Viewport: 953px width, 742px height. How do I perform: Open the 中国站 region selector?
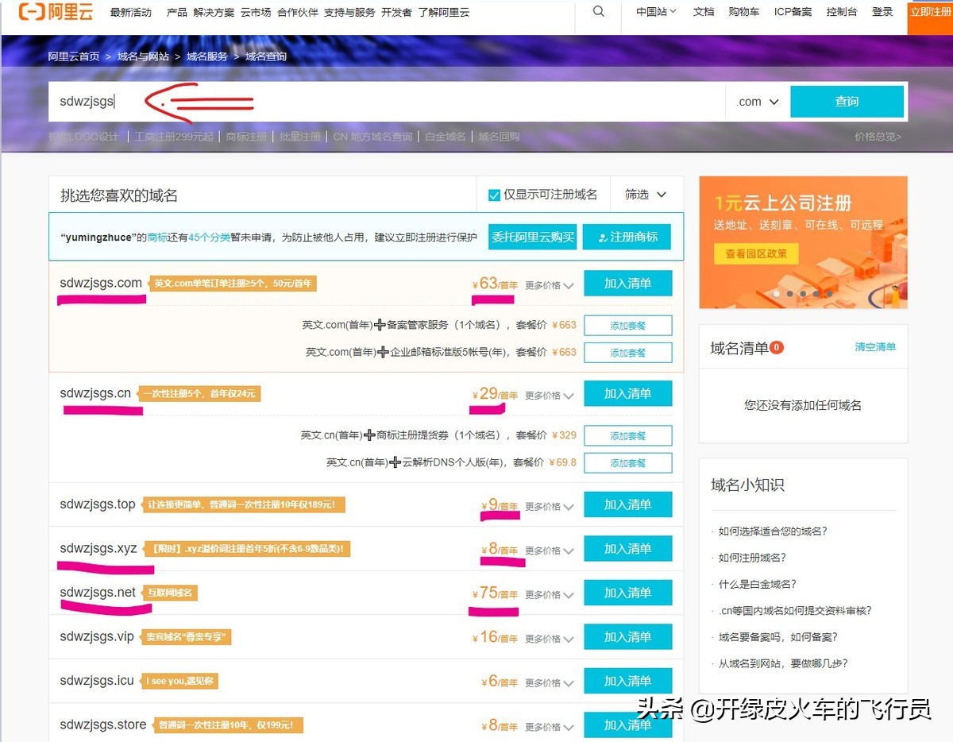coord(654,12)
